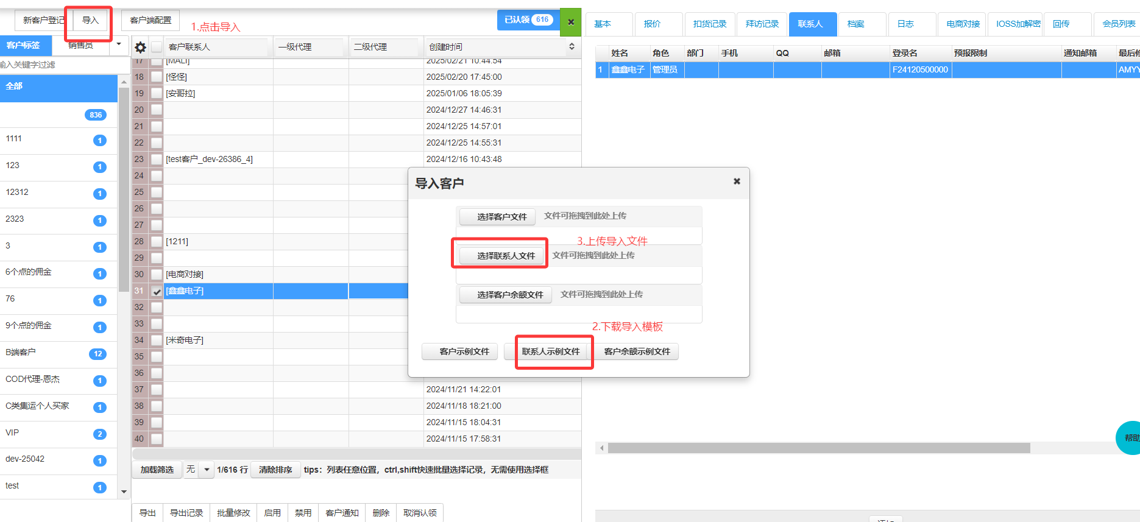
Task: Click 选择联系人文件 upload button
Action: click(505, 256)
